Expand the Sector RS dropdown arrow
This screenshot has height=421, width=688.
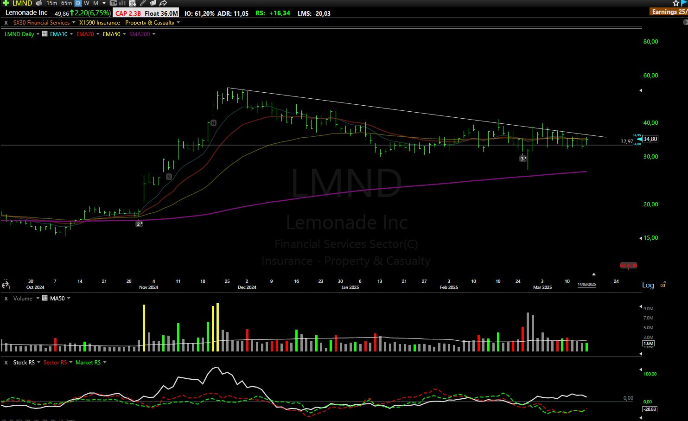[71, 363]
